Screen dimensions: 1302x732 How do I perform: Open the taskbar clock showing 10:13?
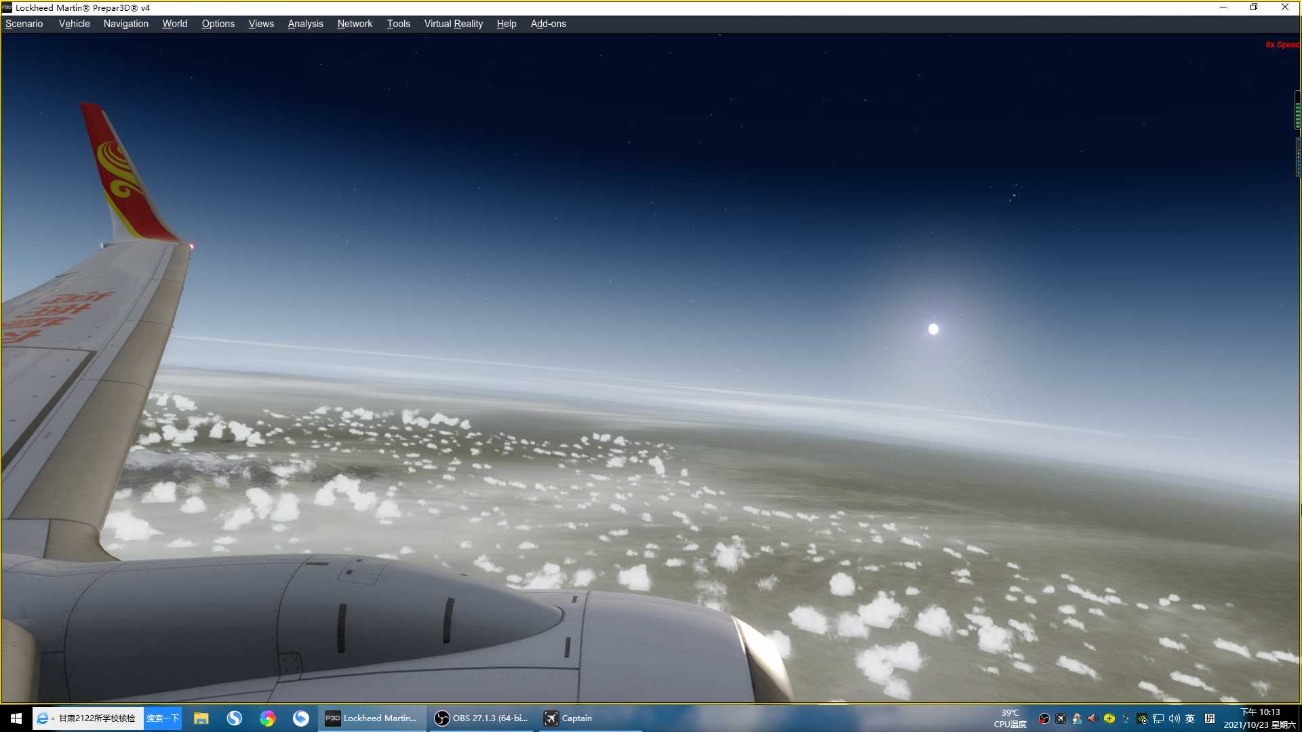1259,718
